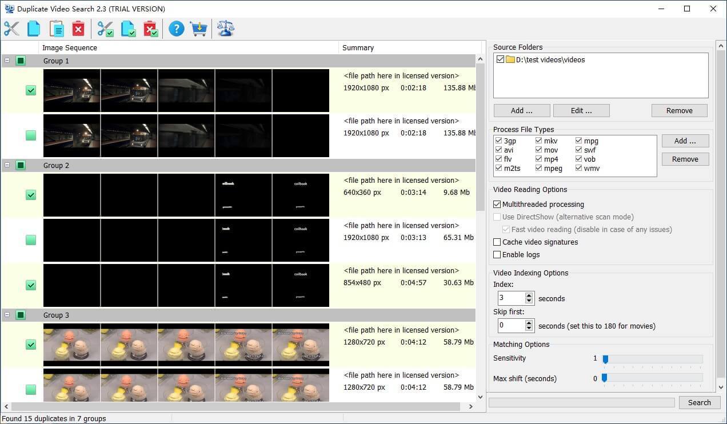Collapse Group 2 in the results list

point(7,165)
